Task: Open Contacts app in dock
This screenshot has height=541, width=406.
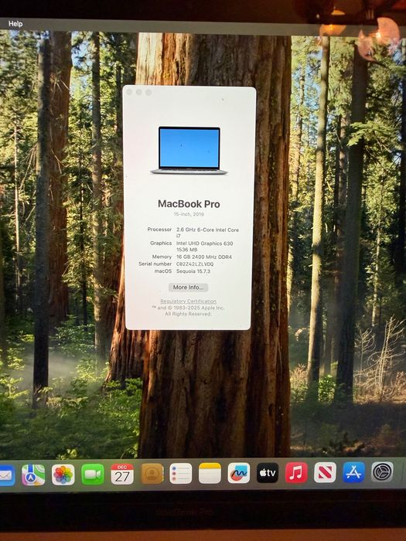Action: 152,474
